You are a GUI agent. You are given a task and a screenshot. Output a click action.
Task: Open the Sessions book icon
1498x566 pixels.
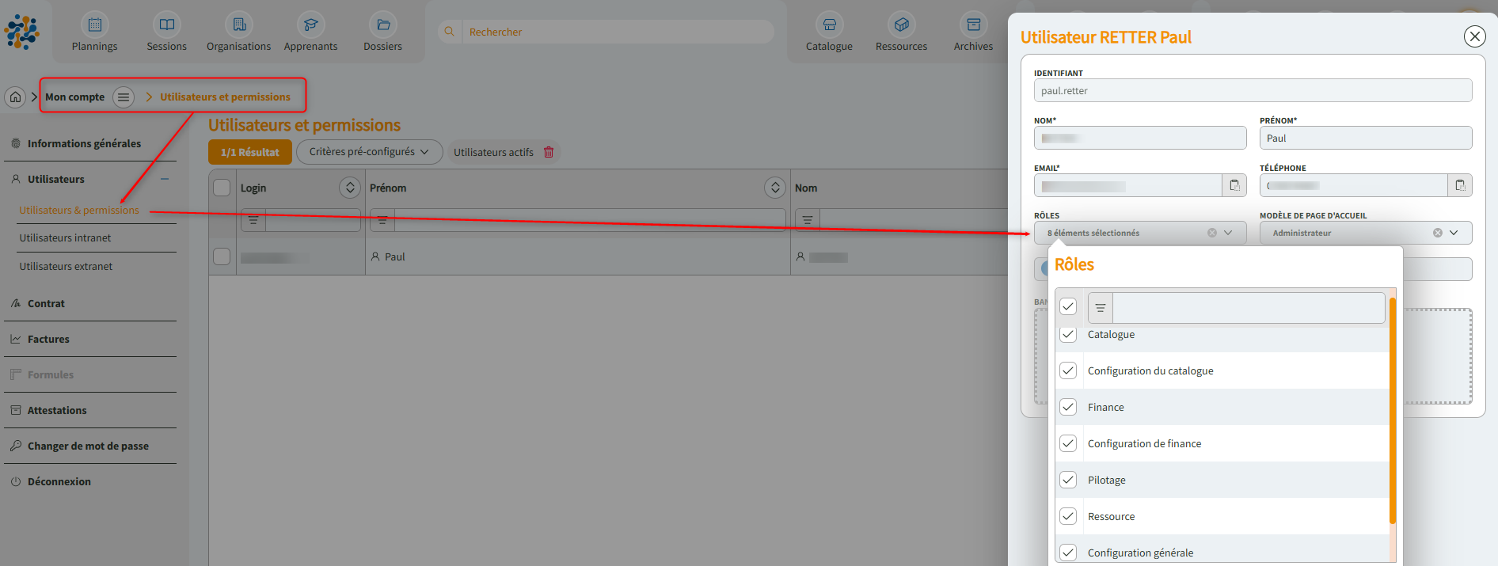pos(166,25)
